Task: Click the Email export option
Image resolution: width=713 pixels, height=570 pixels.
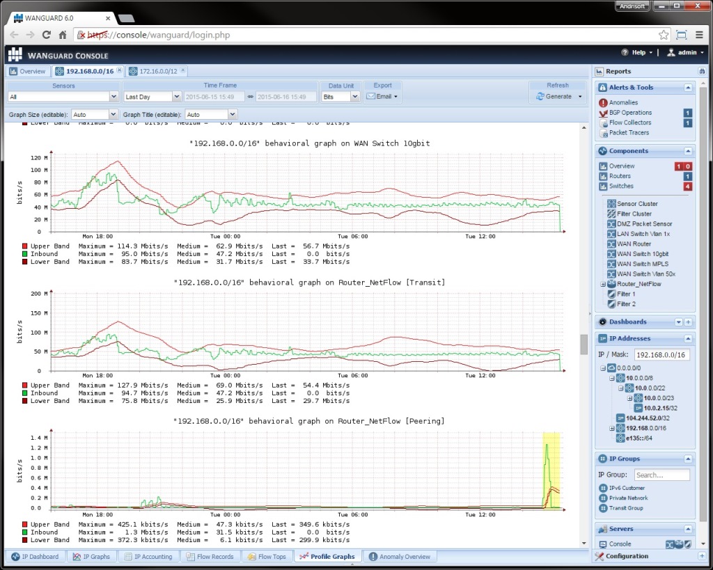Action: point(382,97)
